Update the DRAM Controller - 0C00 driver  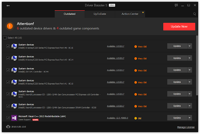point(177,106)
